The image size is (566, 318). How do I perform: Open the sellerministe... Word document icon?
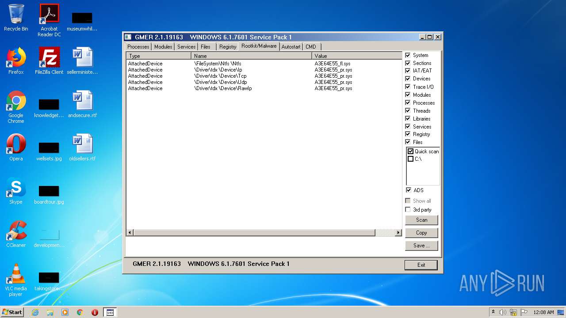pyautogui.click(x=82, y=61)
